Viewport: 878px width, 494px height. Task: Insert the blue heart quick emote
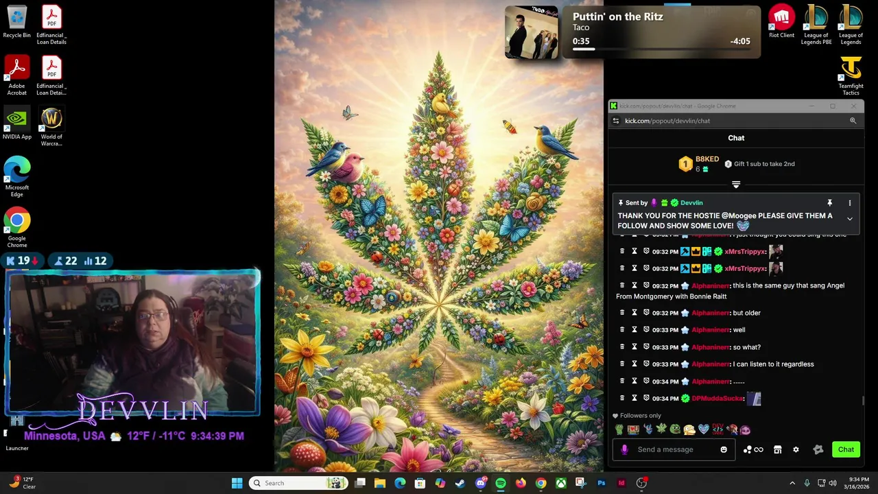[x=703, y=430]
